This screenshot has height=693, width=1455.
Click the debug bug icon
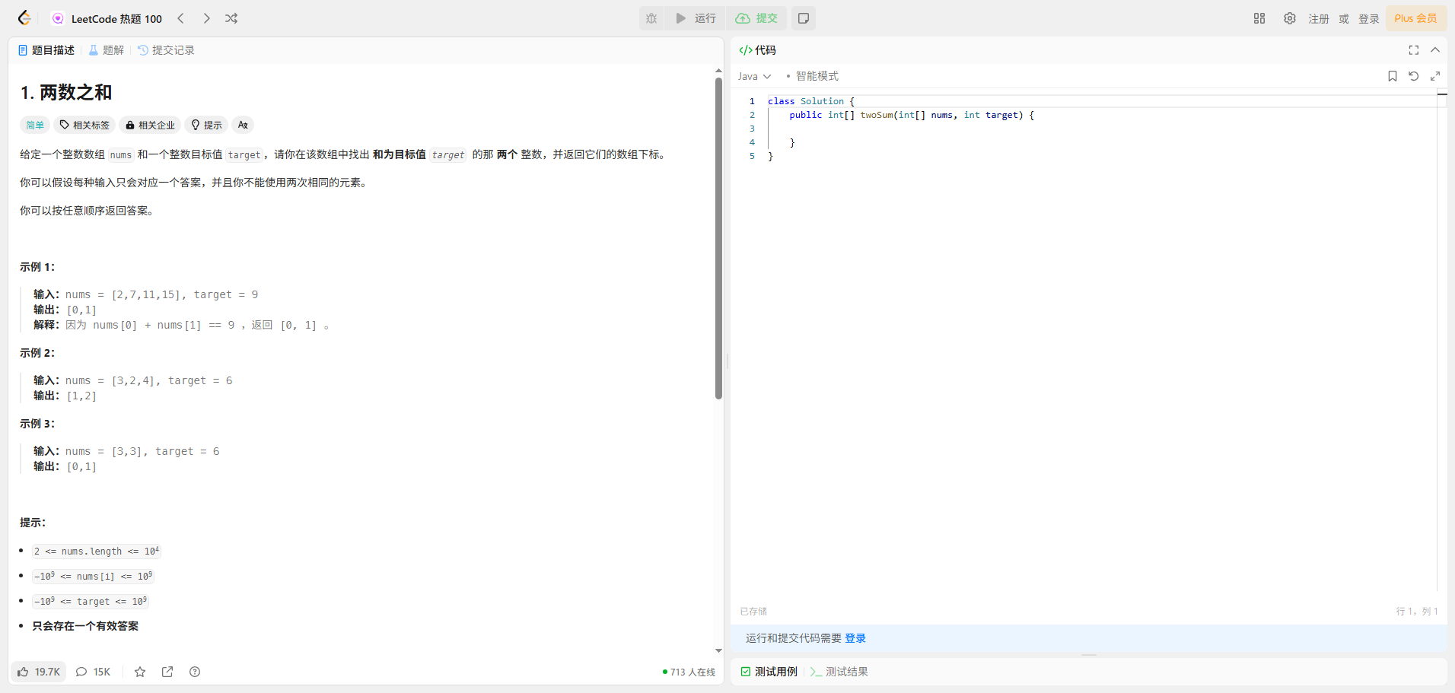[651, 18]
